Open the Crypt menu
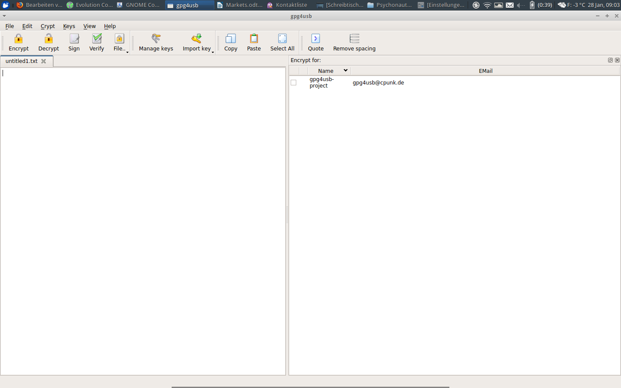The width and height of the screenshot is (621, 388). tap(47, 26)
